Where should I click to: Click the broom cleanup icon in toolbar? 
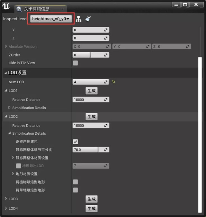[x=88, y=19]
